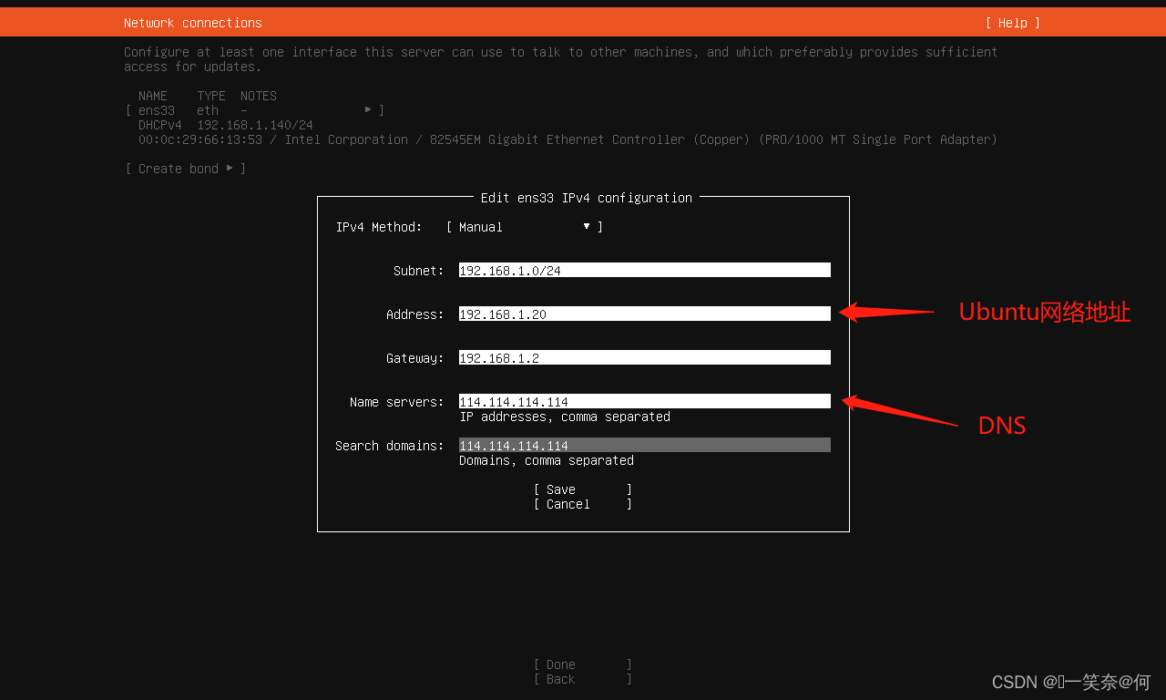Open the Create bond option
Viewport: 1166px width, 700px height.
point(186,169)
